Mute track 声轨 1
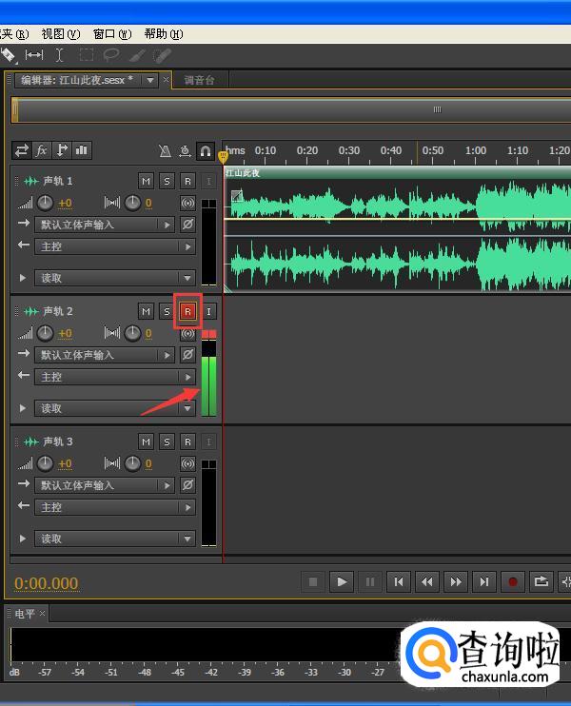571x706 pixels. (146, 181)
